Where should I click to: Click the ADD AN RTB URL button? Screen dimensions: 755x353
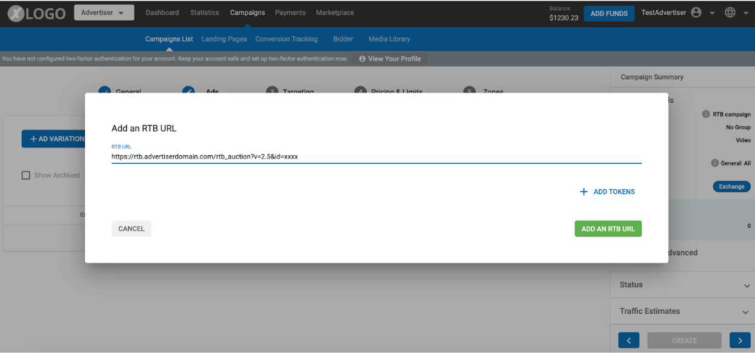click(x=608, y=228)
